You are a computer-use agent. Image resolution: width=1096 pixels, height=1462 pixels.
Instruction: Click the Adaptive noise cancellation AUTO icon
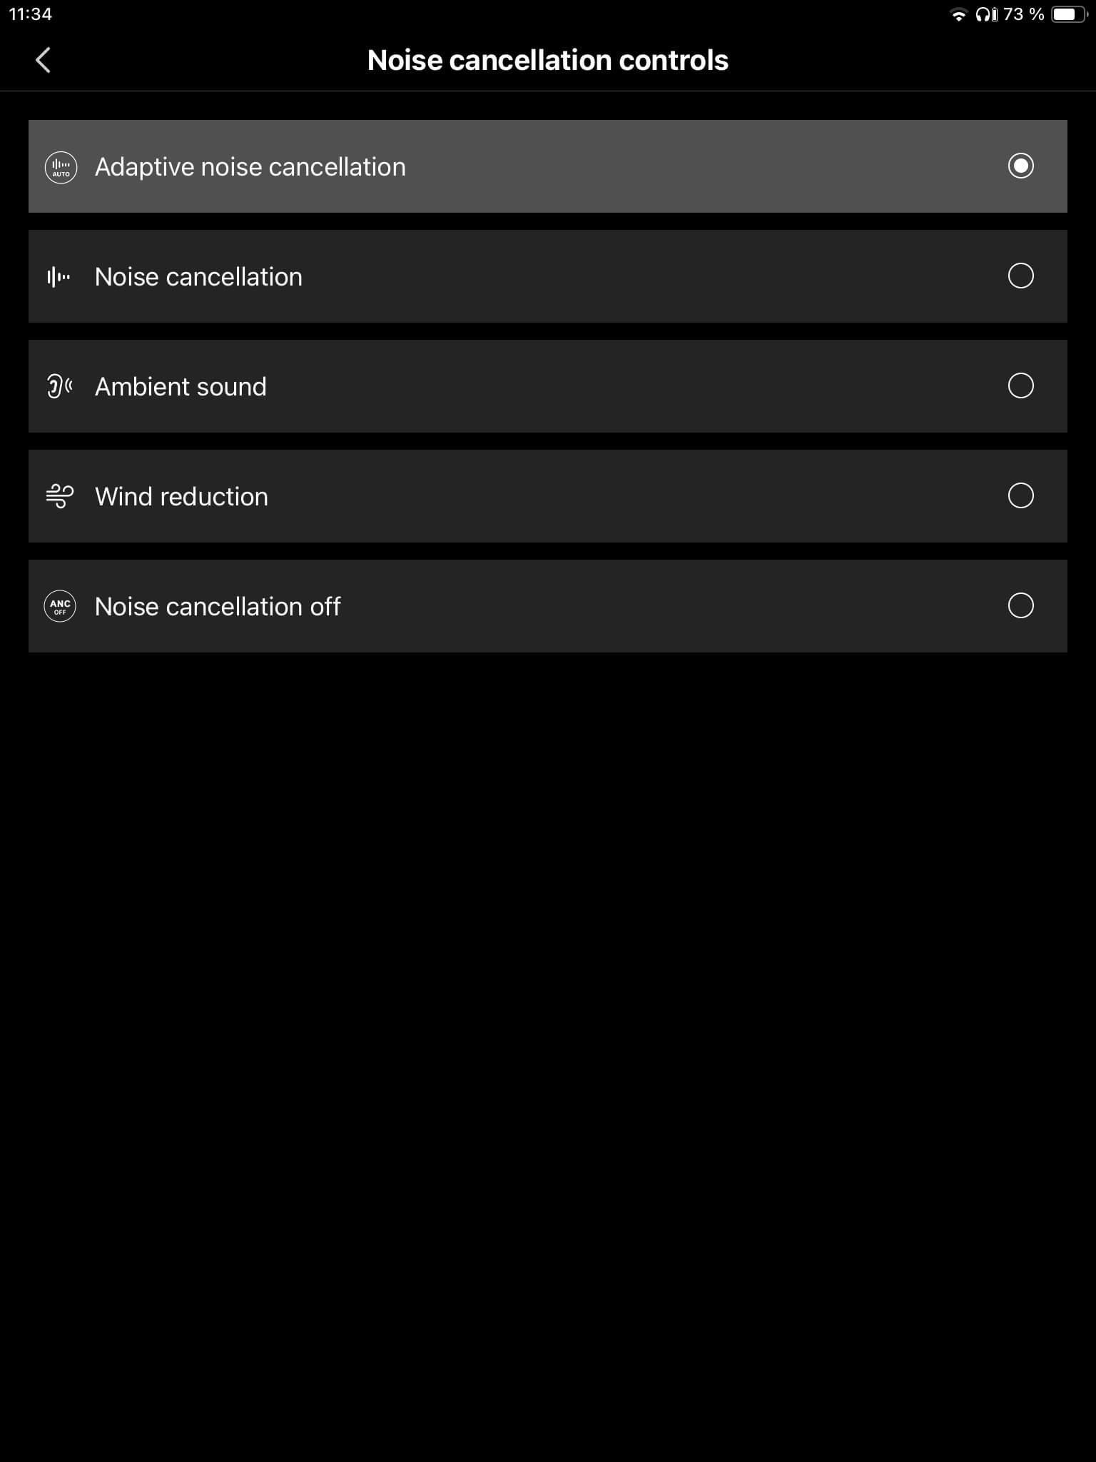point(61,167)
